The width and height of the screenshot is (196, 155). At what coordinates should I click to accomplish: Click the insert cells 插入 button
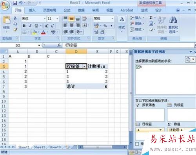(137, 18)
